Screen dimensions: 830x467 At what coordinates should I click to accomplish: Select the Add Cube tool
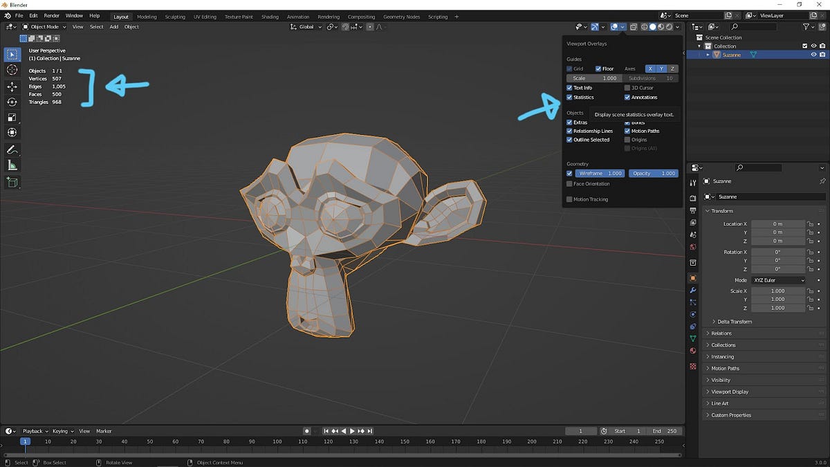tap(12, 183)
